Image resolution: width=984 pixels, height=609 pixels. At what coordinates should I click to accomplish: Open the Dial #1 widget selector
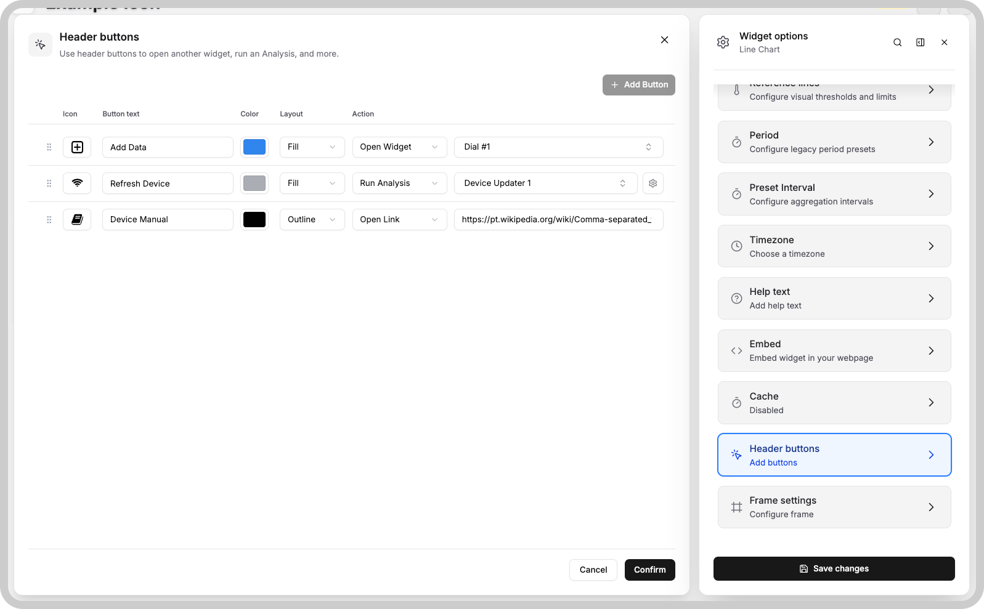point(558,147)
